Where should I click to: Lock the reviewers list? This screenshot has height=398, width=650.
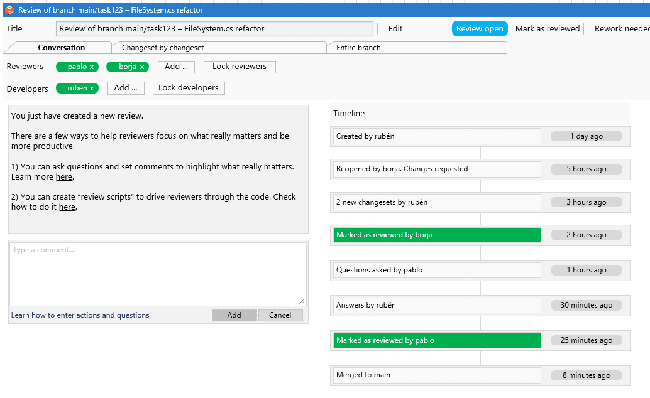click(239, 66)
